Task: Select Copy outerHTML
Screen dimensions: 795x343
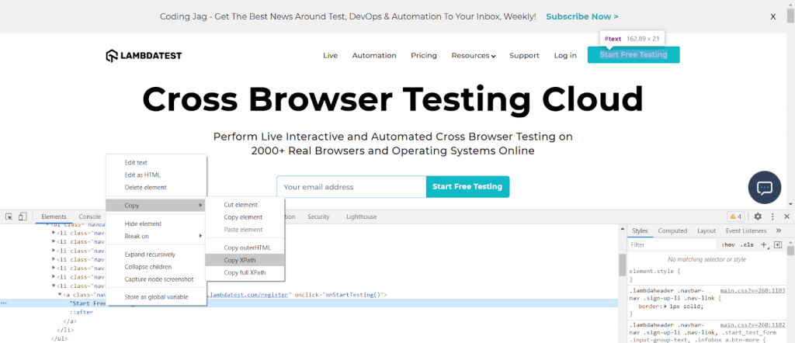Action: coord(245,248)
